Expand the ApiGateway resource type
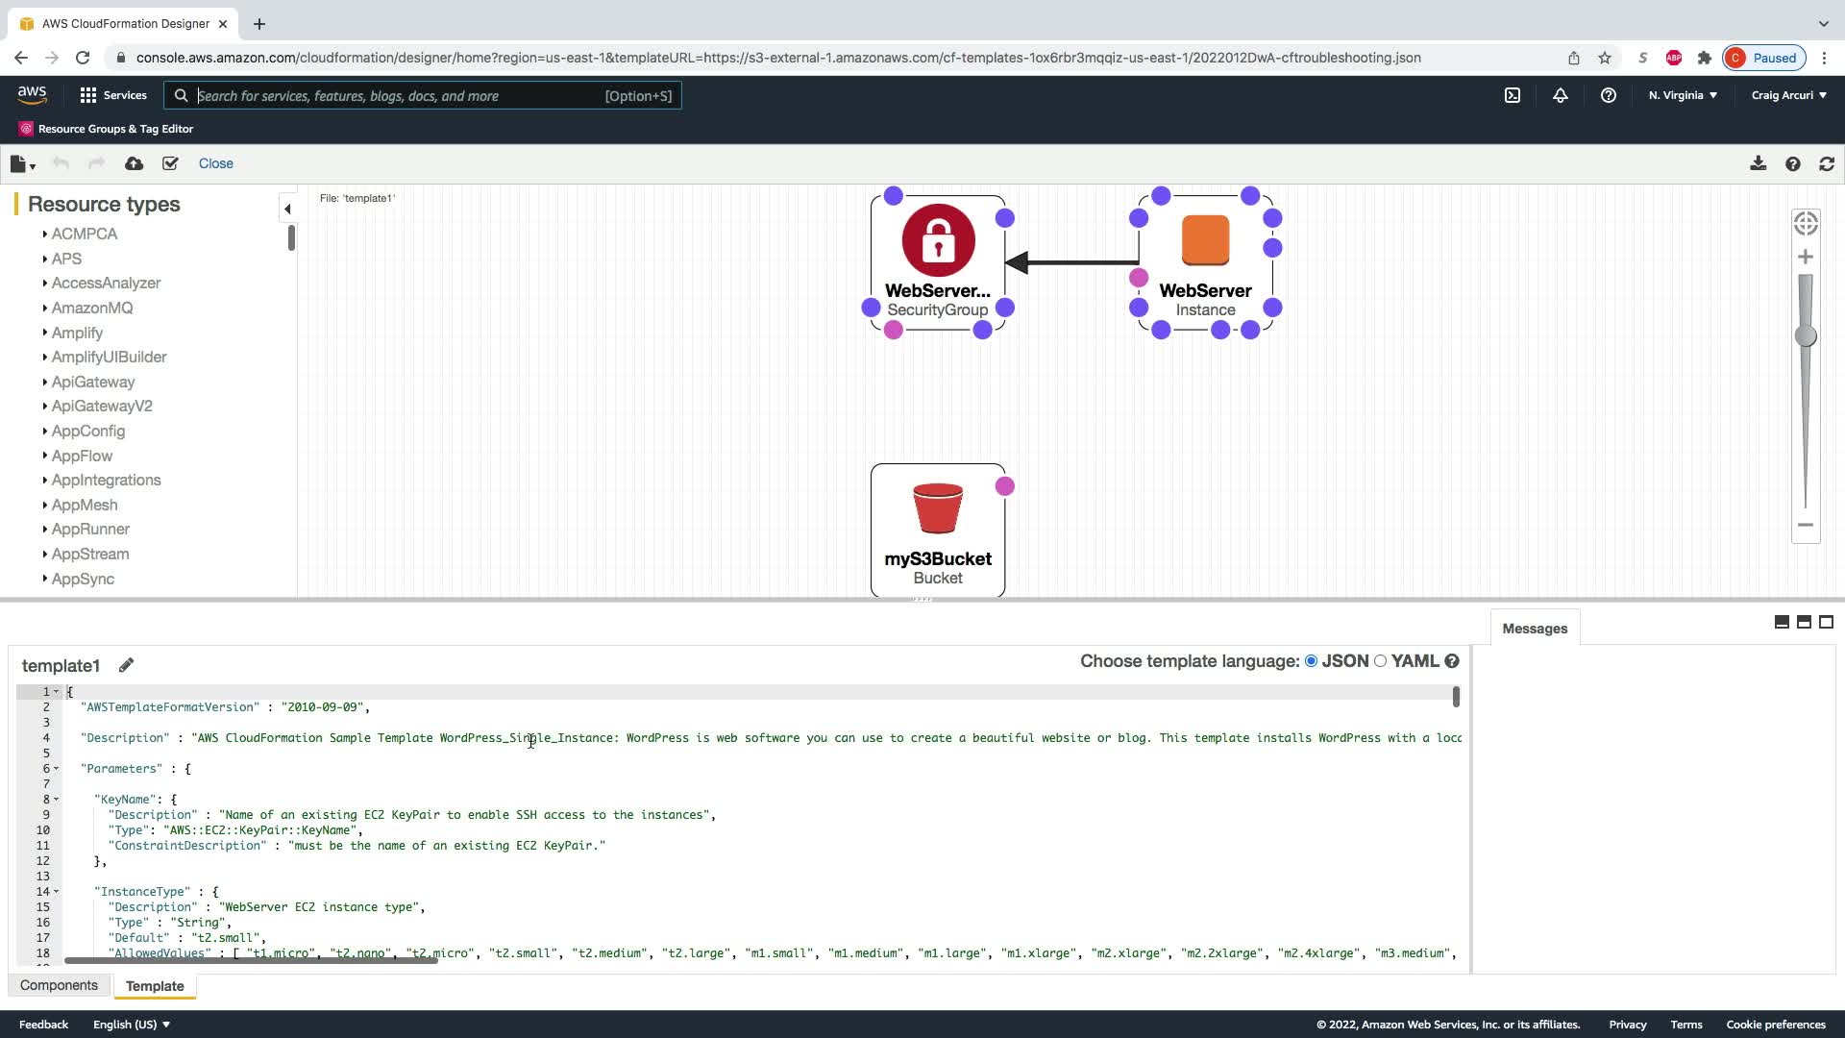The width and height of the screenshot is (1845, 1038). pyautogui.click(x=92, y=382)
